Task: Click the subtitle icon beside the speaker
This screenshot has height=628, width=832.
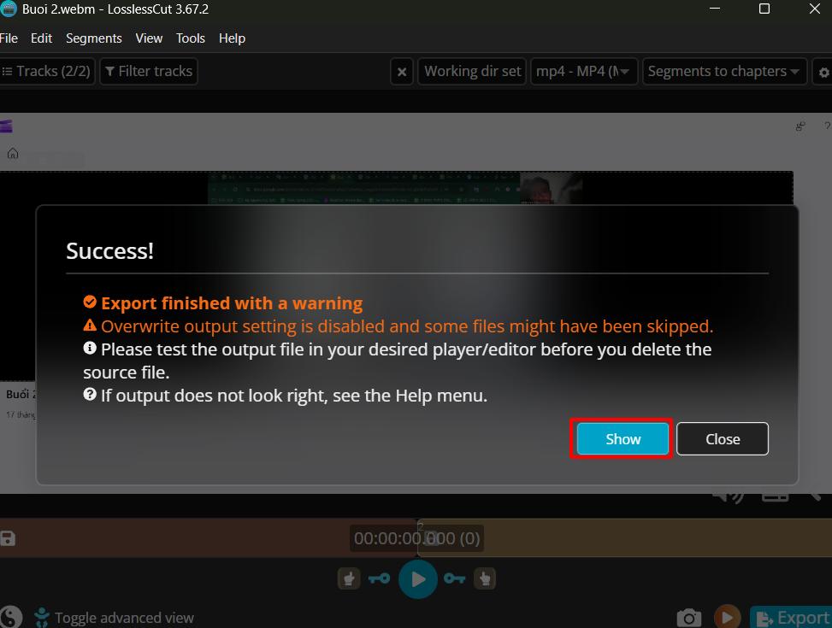Action: pyautogui.click(x=776, y=497)
